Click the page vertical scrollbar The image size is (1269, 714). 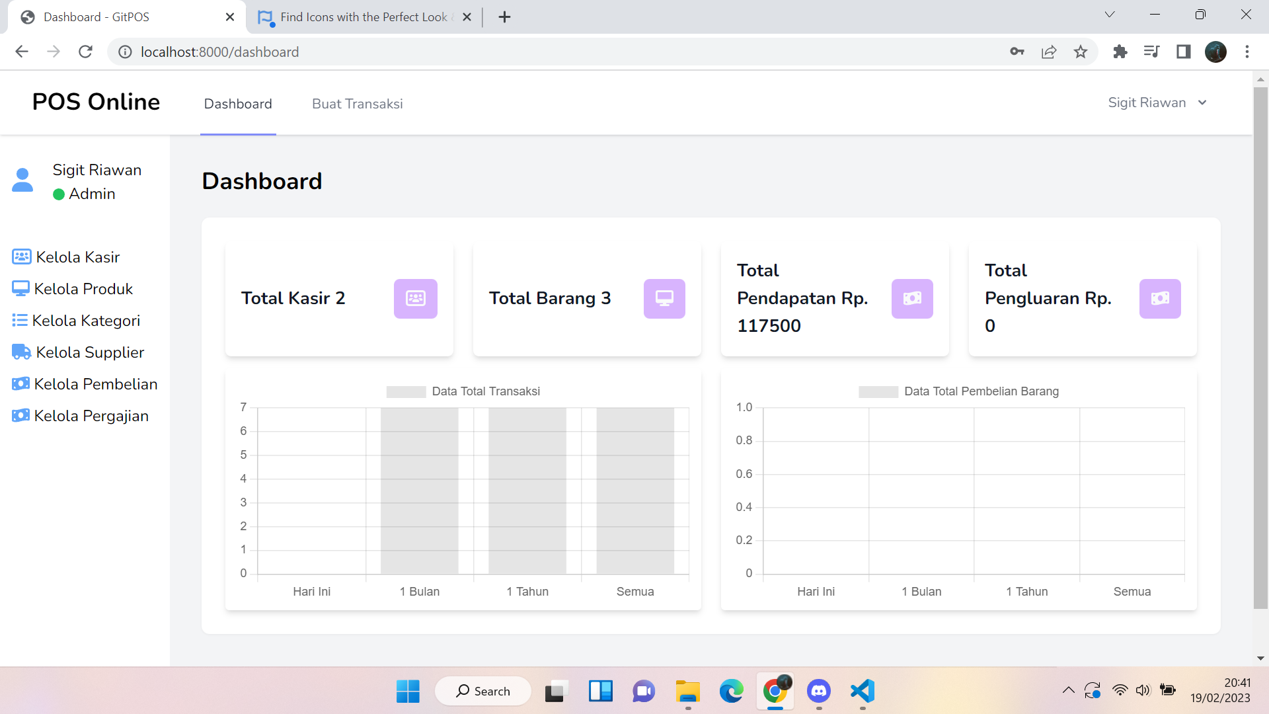coord(1260,347)
